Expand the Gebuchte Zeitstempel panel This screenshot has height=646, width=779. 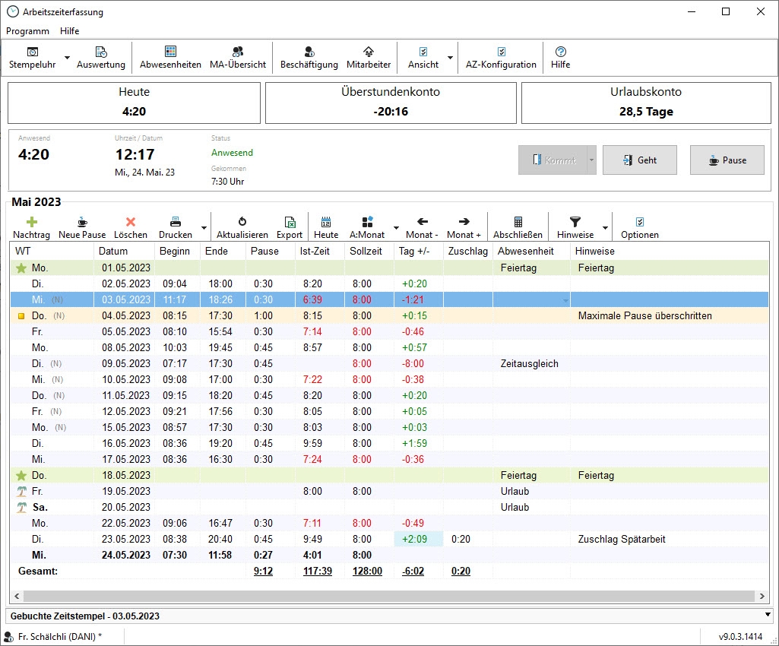[x=768, y=613]
